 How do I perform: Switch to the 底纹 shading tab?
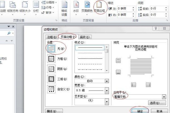click(85, 37)
